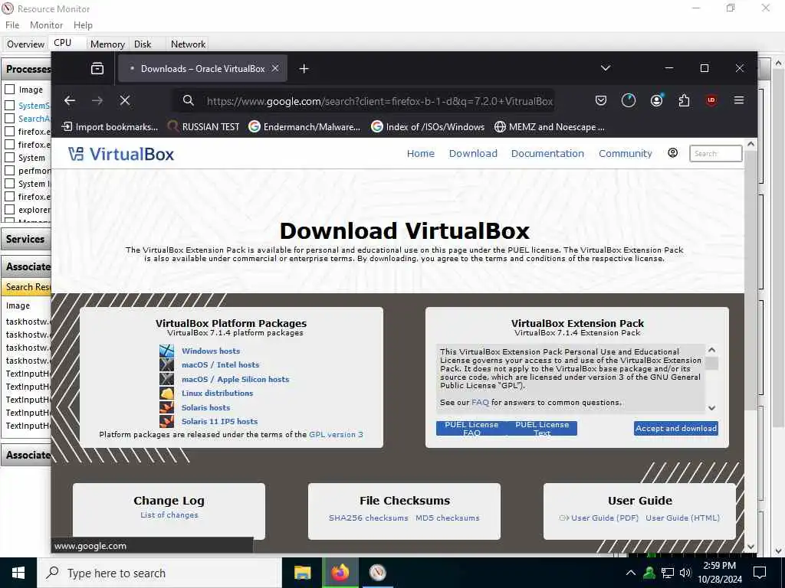785x588 pixels.
Task: Open File Explorer from the taskbar
Action: tap(302, 573)
